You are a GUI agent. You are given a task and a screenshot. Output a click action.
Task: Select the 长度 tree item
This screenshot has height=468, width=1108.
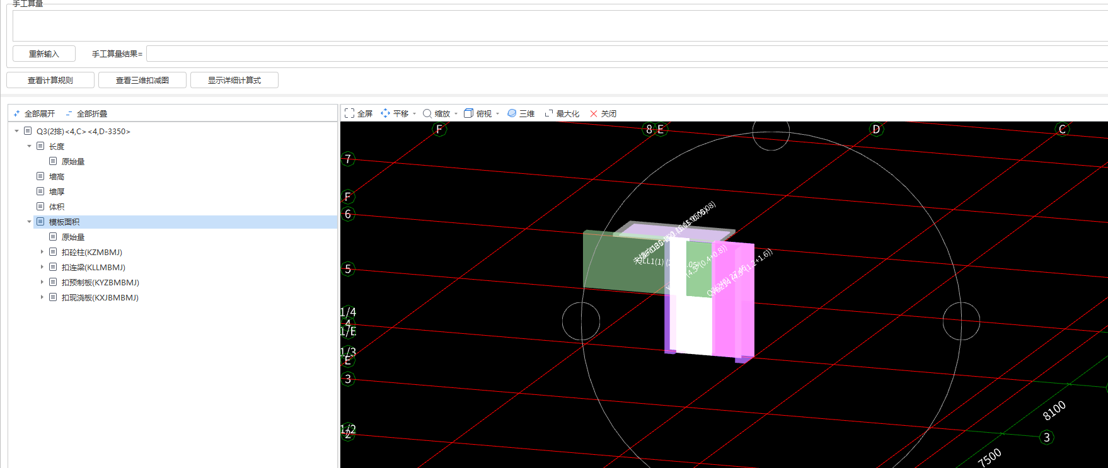[57, 146]
